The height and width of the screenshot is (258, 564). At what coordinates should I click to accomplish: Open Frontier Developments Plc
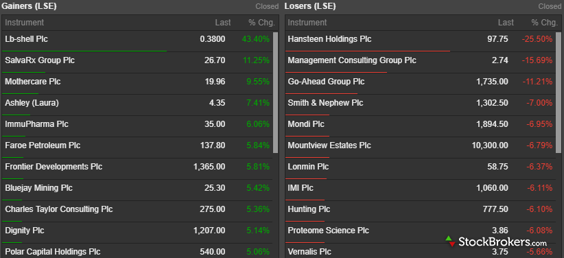pyautogui.click(x=54, y=166)
